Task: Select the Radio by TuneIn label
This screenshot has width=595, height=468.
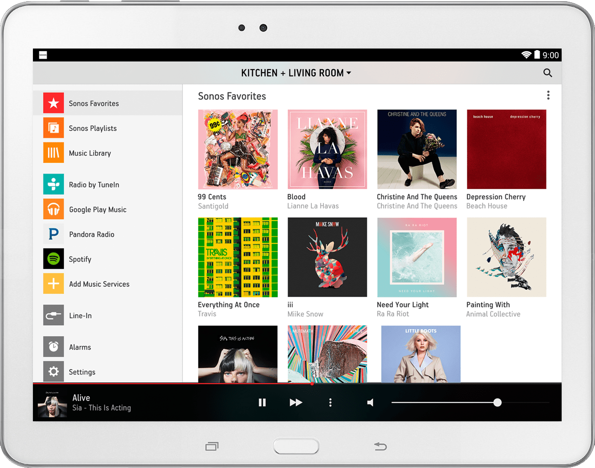Action: tap(94, 185)
